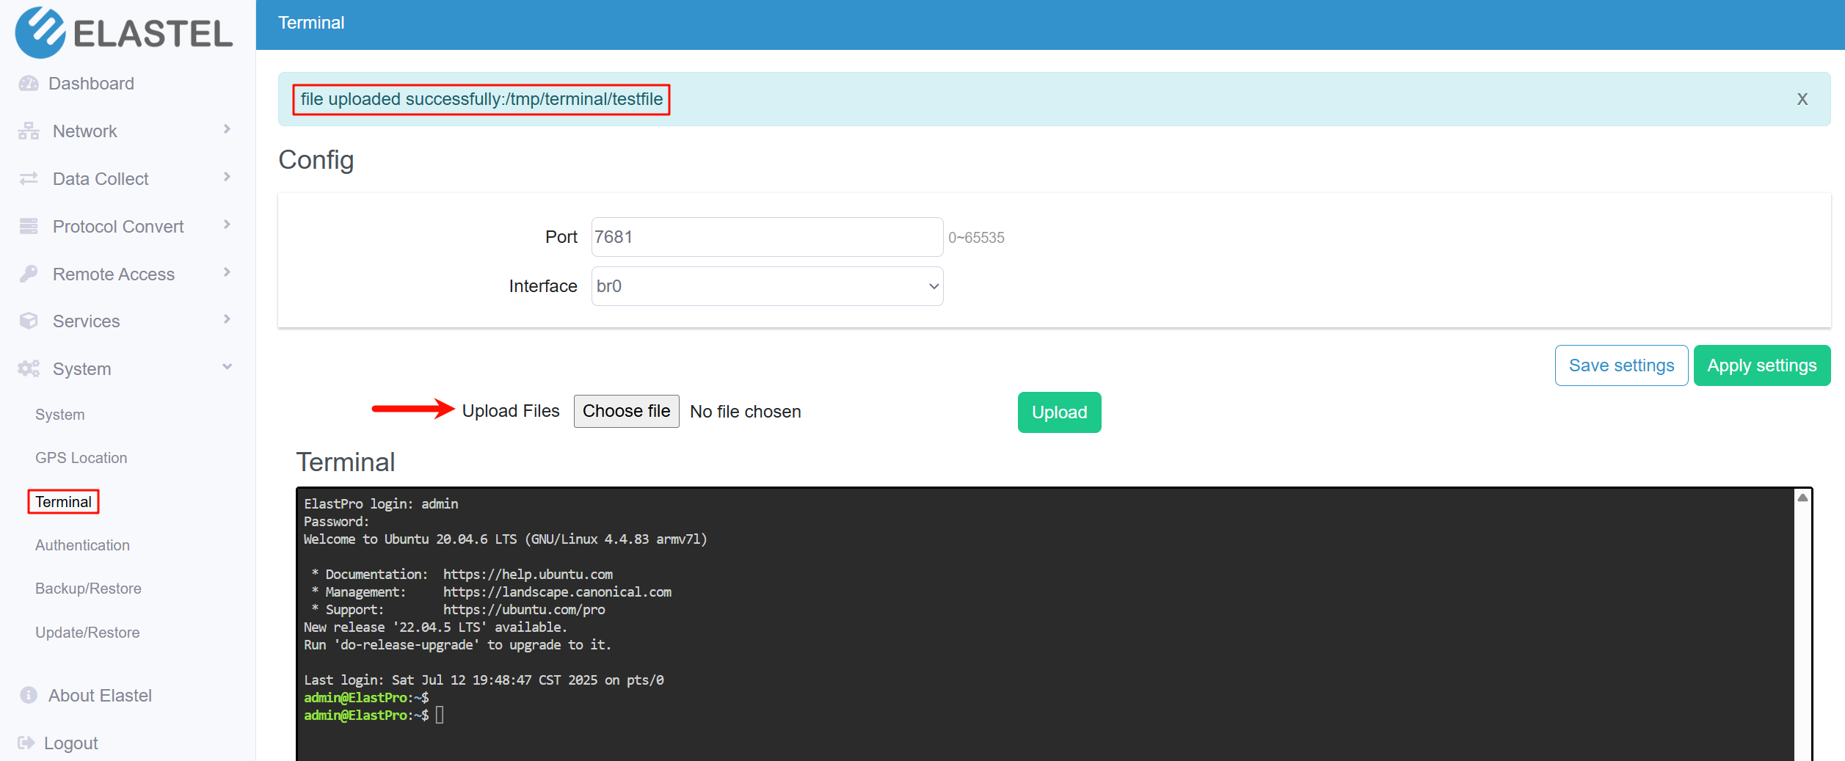Click the green Upload button

pyautogui.click(x=1059, y=412)
